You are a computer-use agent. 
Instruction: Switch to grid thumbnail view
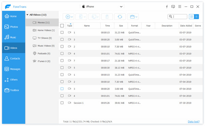(192, 17)
